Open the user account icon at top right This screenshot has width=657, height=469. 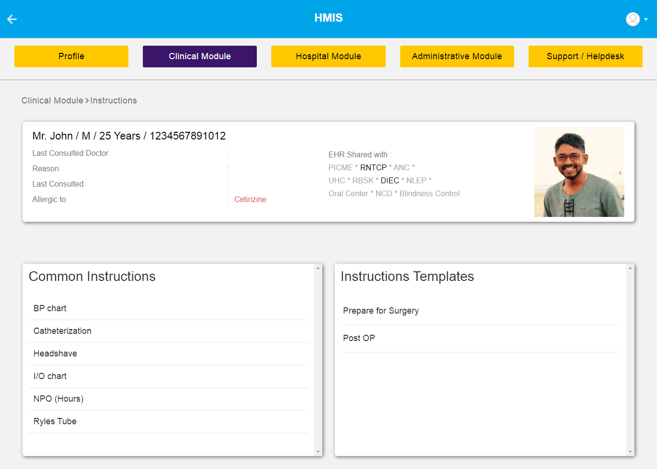click(x=632, y=19)
